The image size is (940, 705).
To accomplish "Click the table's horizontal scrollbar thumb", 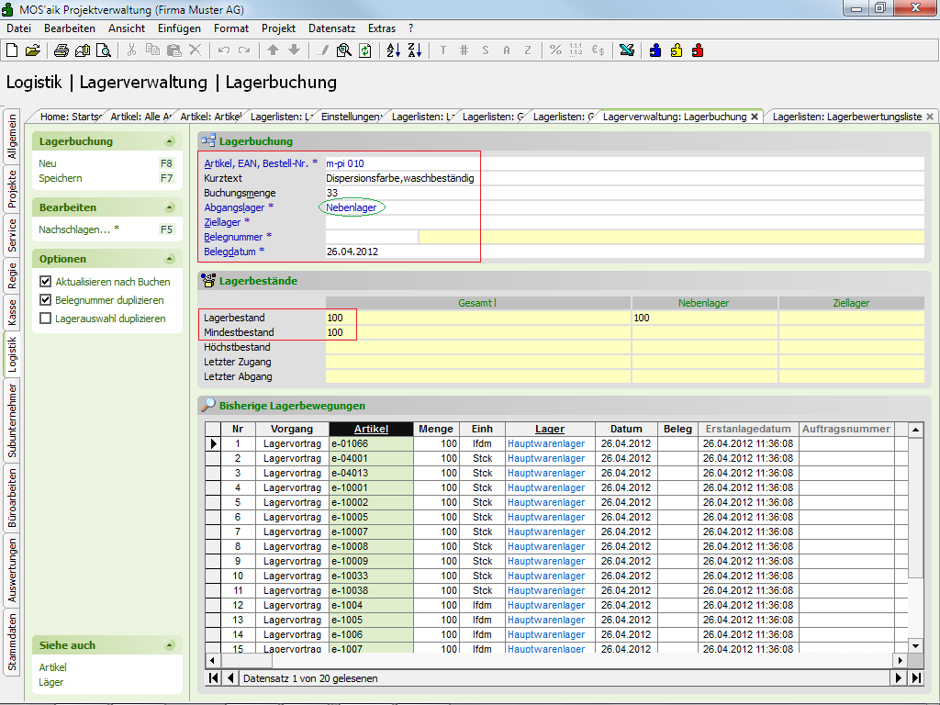I will [x=245, y=660].
